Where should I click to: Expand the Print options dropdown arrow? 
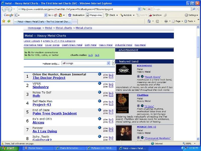tap(170, 21)
